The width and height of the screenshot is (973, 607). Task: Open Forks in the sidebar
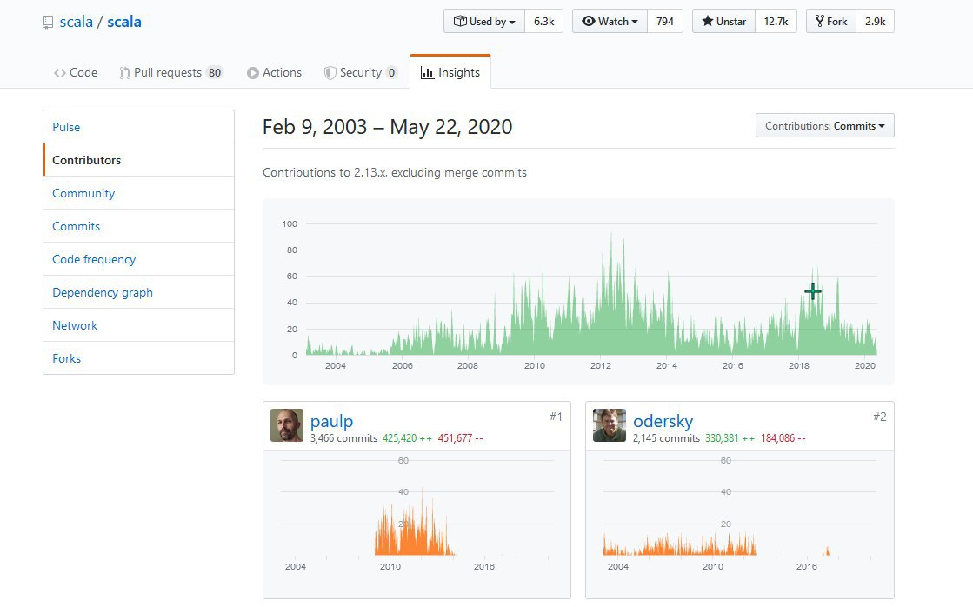pos(139,357)
